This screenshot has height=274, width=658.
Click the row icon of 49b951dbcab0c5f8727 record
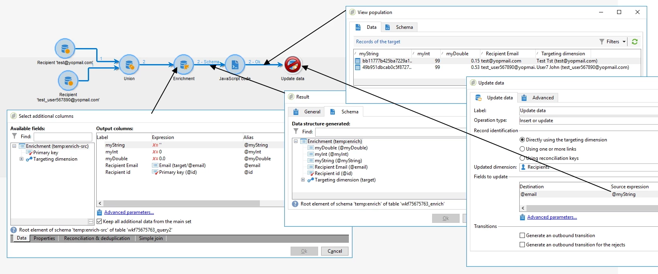coord(358,67)
